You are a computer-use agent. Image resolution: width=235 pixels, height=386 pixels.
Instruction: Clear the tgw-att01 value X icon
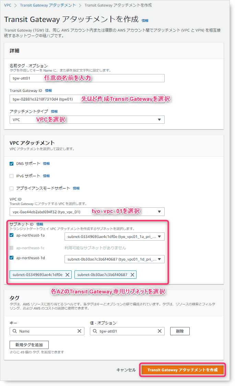(160, 331)
